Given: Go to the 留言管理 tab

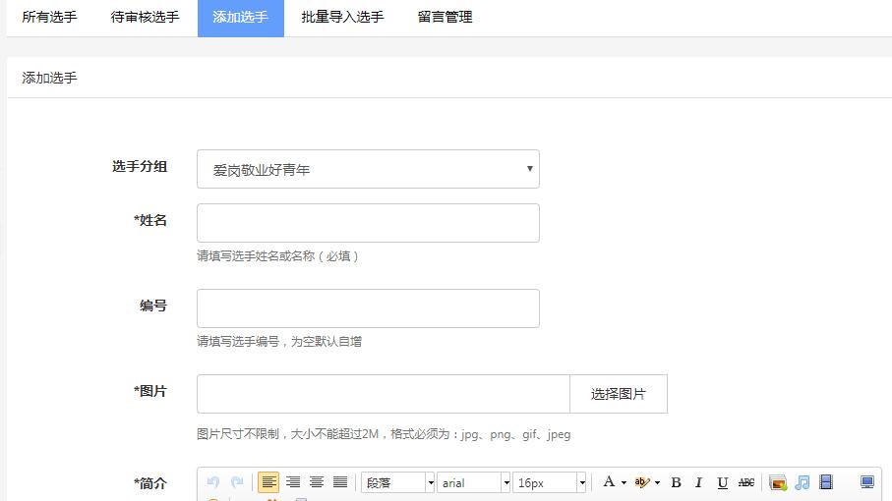Looking at the screenshot, I should point(445,17).
